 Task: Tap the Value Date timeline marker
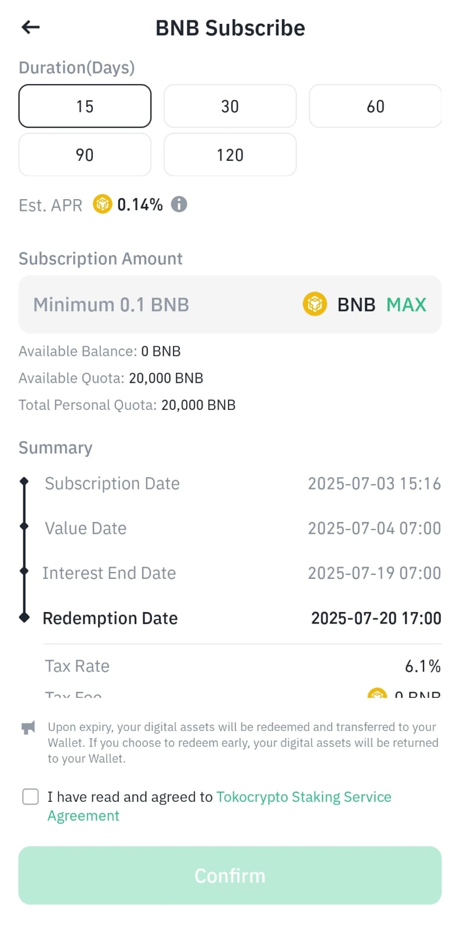click(24, 526)
